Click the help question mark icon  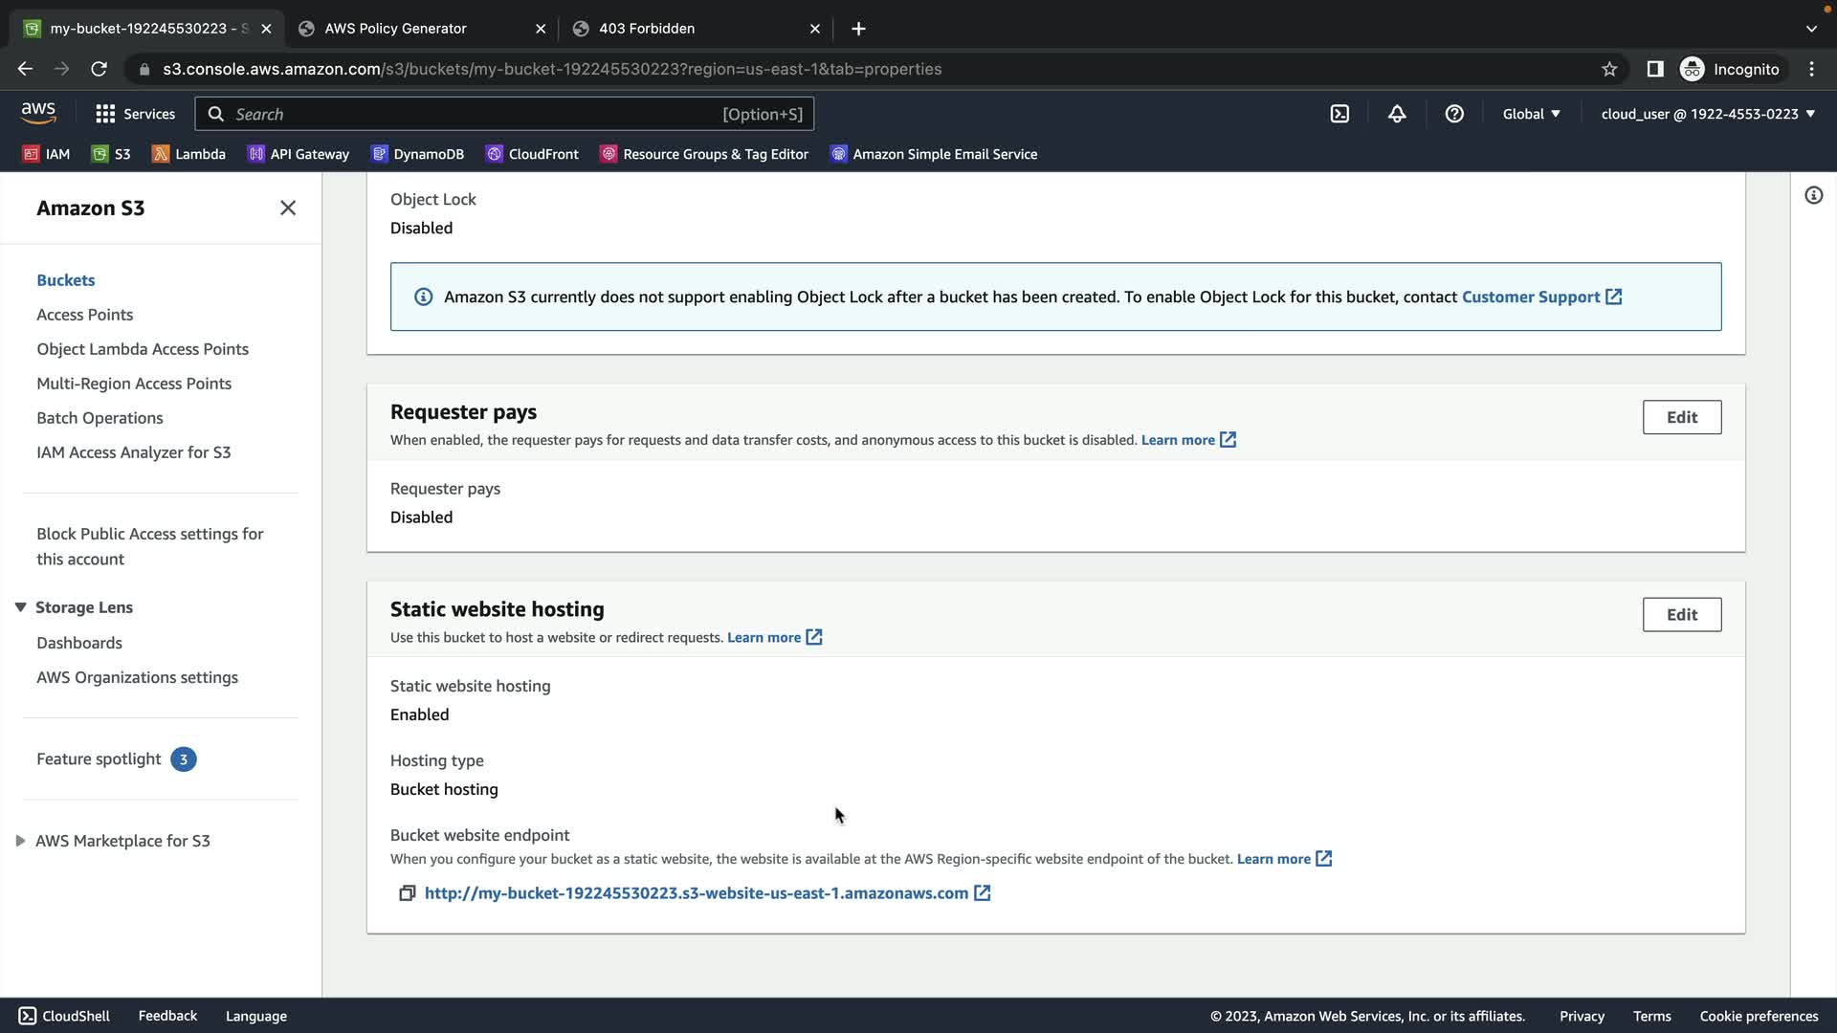(x=1454, y=114)
